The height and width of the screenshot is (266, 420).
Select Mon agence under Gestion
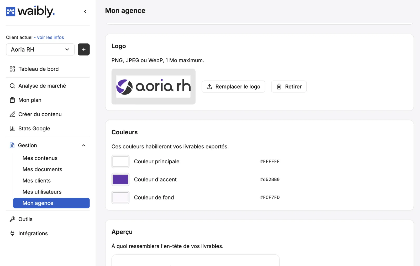[51, 203]
